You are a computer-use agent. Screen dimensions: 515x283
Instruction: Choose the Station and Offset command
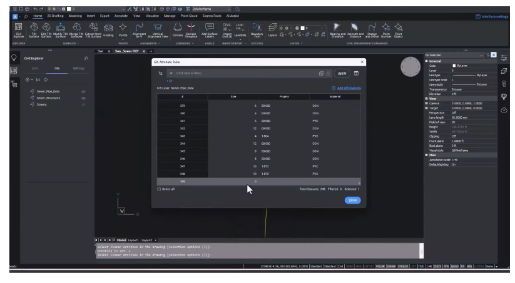372,30
